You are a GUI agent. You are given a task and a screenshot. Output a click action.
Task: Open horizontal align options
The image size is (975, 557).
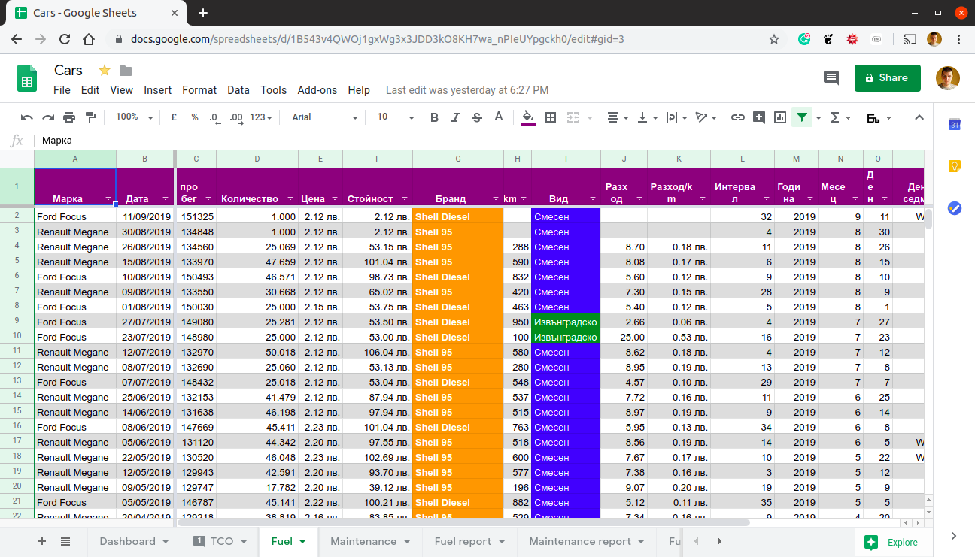pyautogui.click(x=618, y=117)
